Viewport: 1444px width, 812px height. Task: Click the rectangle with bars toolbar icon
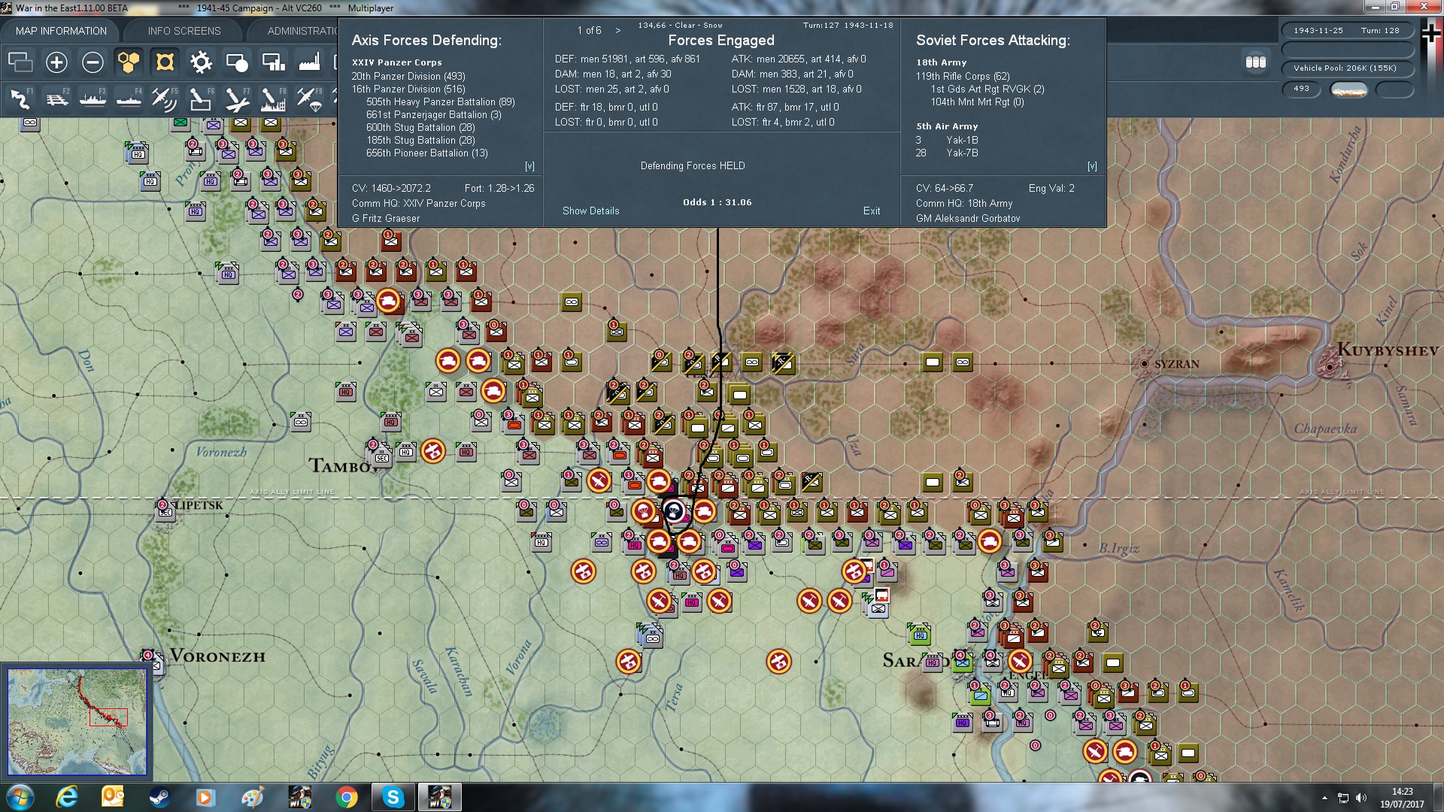tap(273, 62)
